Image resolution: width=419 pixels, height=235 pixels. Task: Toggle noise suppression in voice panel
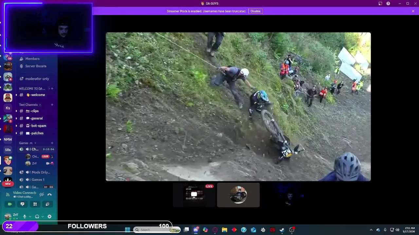(x=42, y=195)
